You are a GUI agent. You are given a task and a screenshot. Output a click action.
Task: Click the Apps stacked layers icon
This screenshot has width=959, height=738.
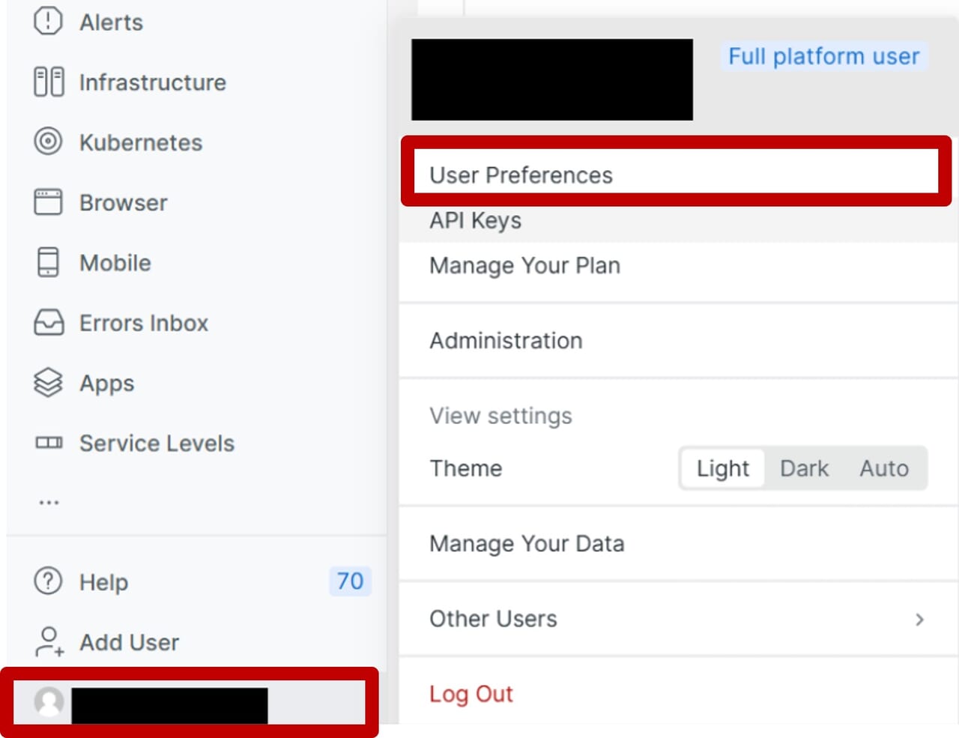coord(48,382)
